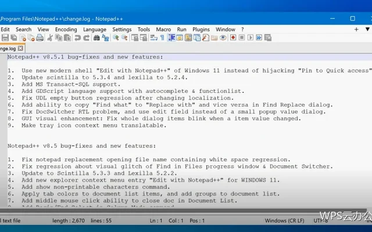
Task: Open the Encoding menu
Action: pyautogui.click(x=66, y=30)
